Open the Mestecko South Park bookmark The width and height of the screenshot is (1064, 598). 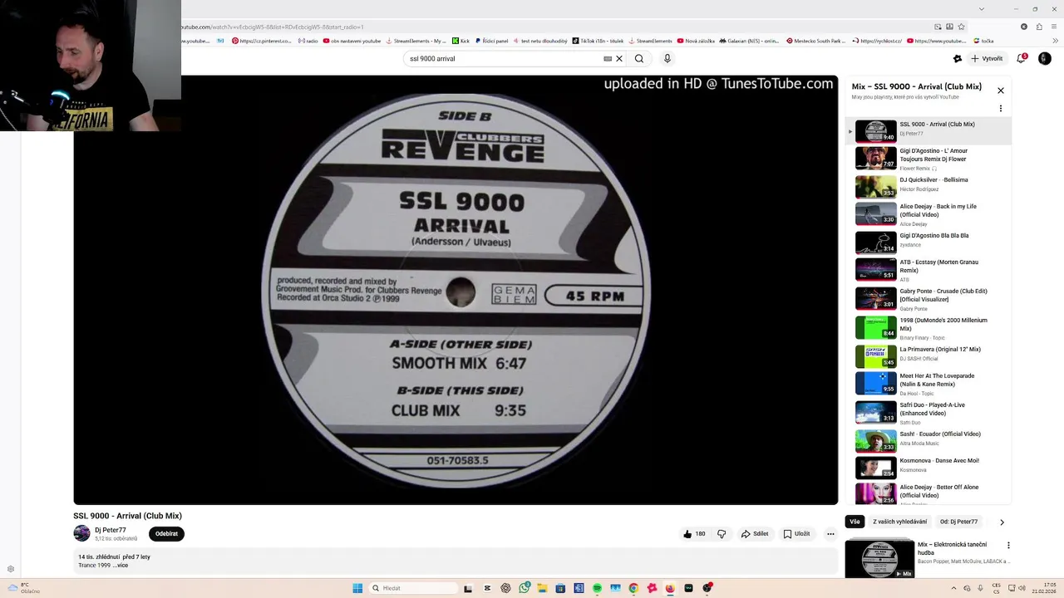coord(815,41)
